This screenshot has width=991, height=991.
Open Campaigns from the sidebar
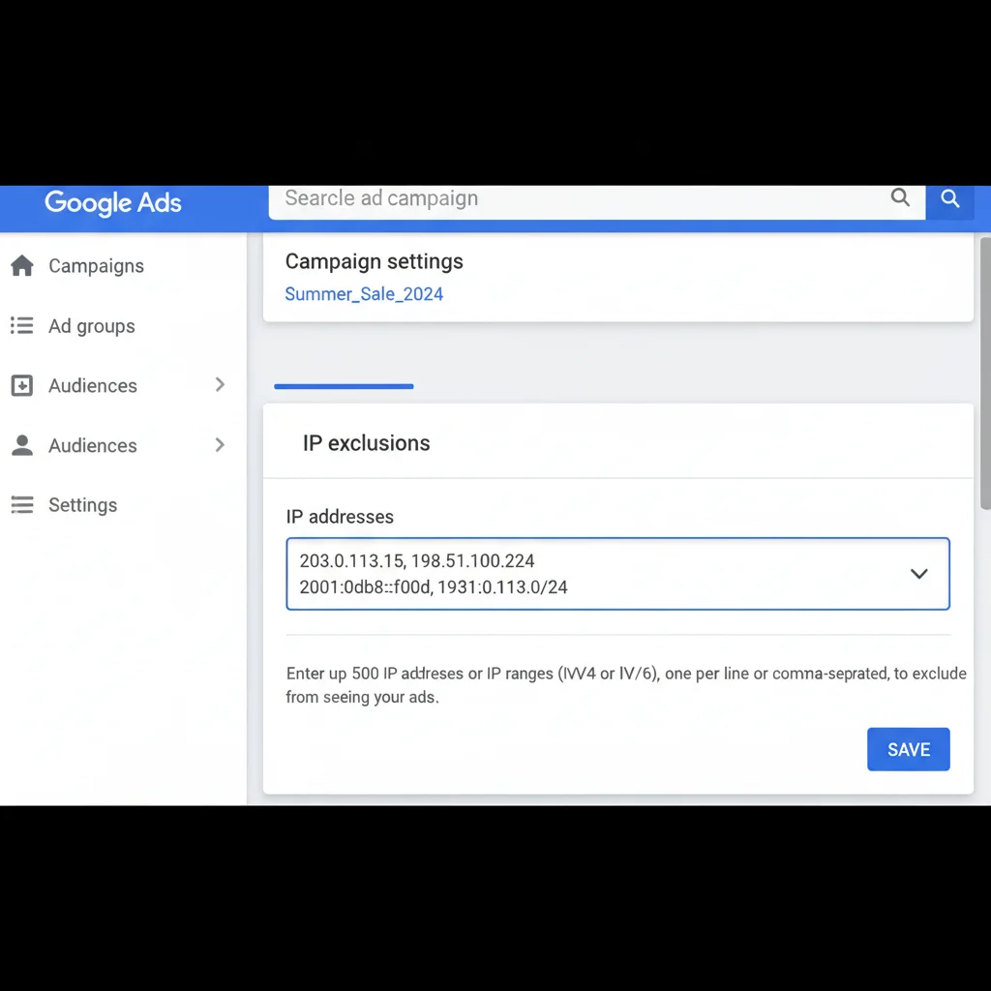click(x=96, y=266)
